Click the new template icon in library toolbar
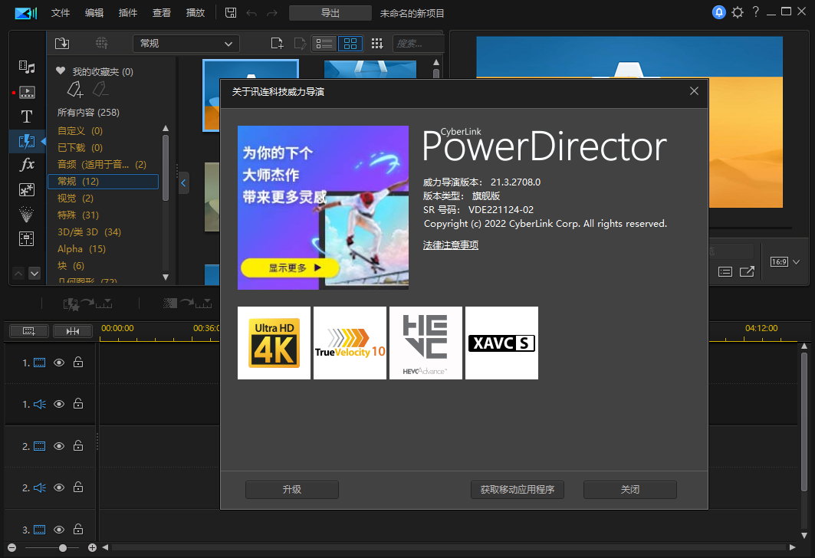 pyautogui.click(x=277, y=44)
